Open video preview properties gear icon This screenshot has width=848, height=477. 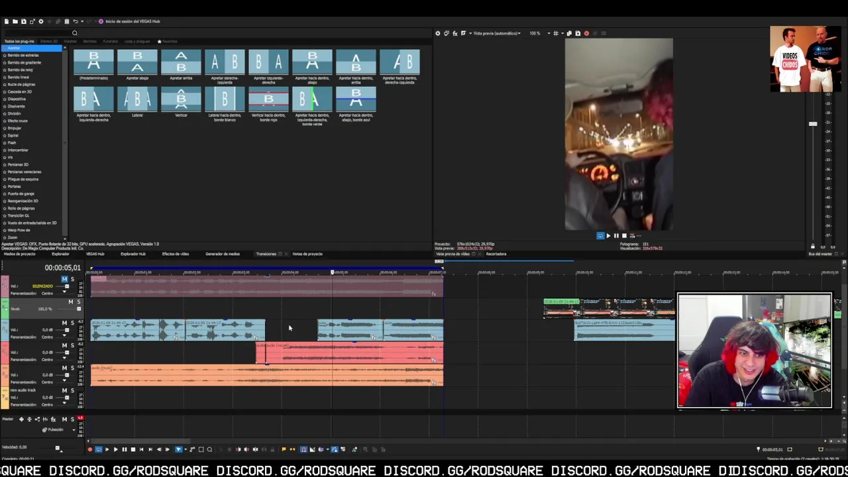[x=438, y=33]
